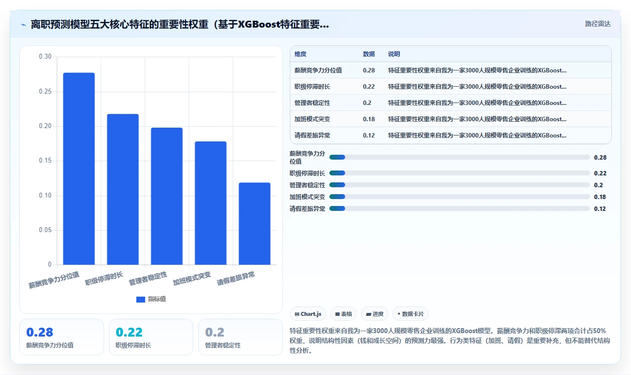Select the 薪酬竞争力分位值 table row name
631x375 pixels.
(x=318, y=70)
